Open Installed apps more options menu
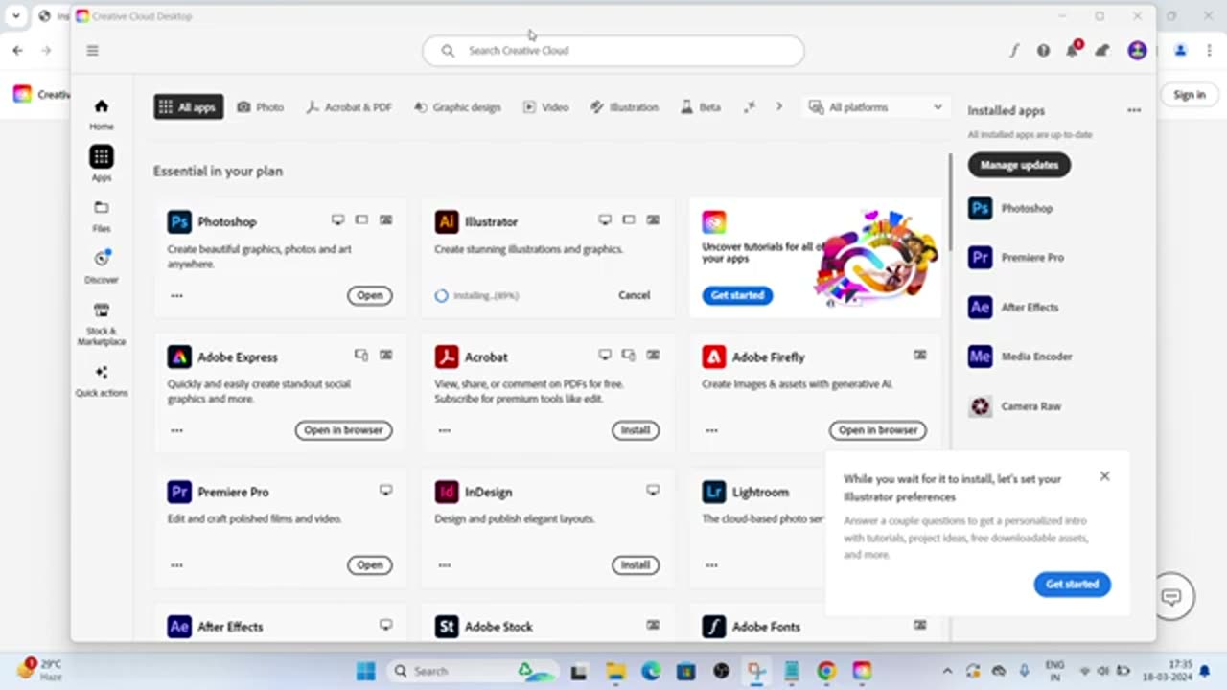 (x=1134, y=110)
